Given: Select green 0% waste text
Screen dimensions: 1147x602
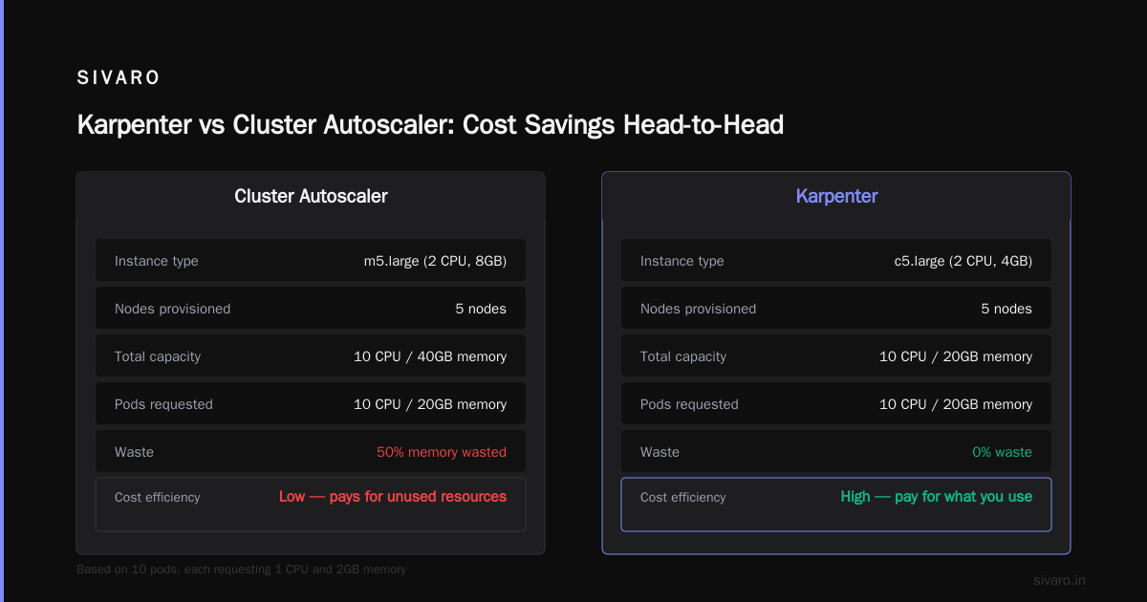Looking at the screenshot, I should click(x=1003, y=452).
